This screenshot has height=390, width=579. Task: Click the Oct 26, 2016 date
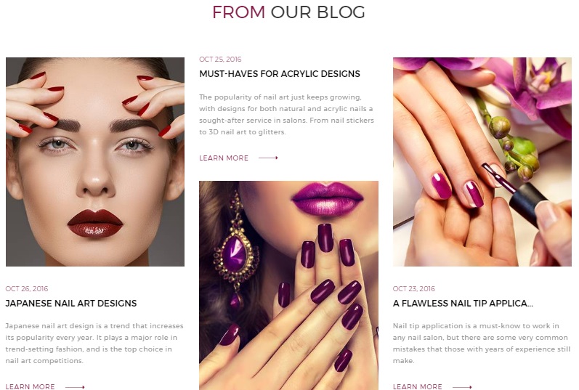click(x=27, y=289)
